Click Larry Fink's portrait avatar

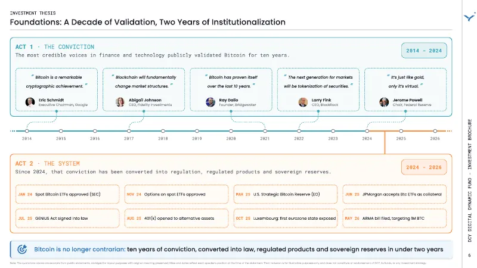(303, 102)
